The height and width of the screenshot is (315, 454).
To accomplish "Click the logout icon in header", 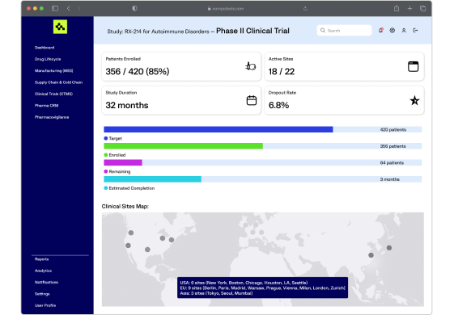I will point(415,31).
